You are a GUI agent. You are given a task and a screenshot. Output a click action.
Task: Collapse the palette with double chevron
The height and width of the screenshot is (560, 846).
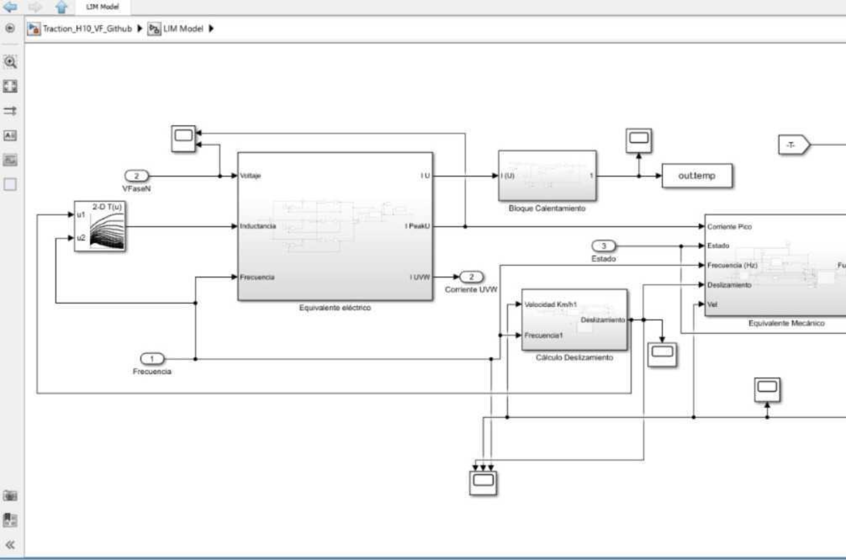point(10,545)
